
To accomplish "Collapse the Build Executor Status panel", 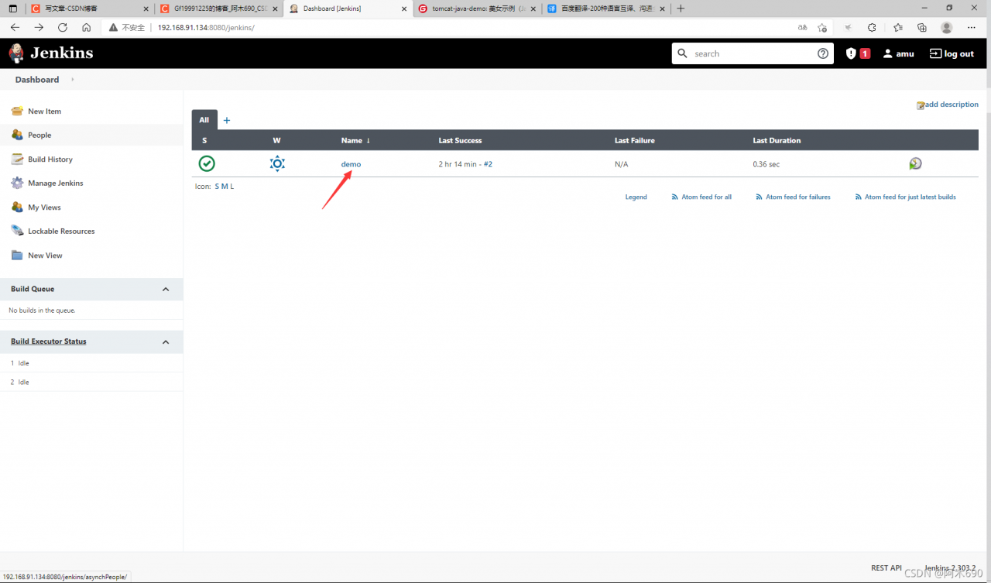I will [x=165, y=341].
